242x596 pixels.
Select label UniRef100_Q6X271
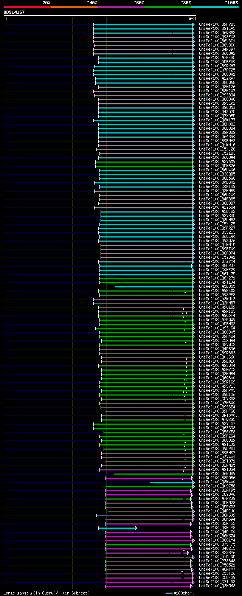tap(217, 278)
